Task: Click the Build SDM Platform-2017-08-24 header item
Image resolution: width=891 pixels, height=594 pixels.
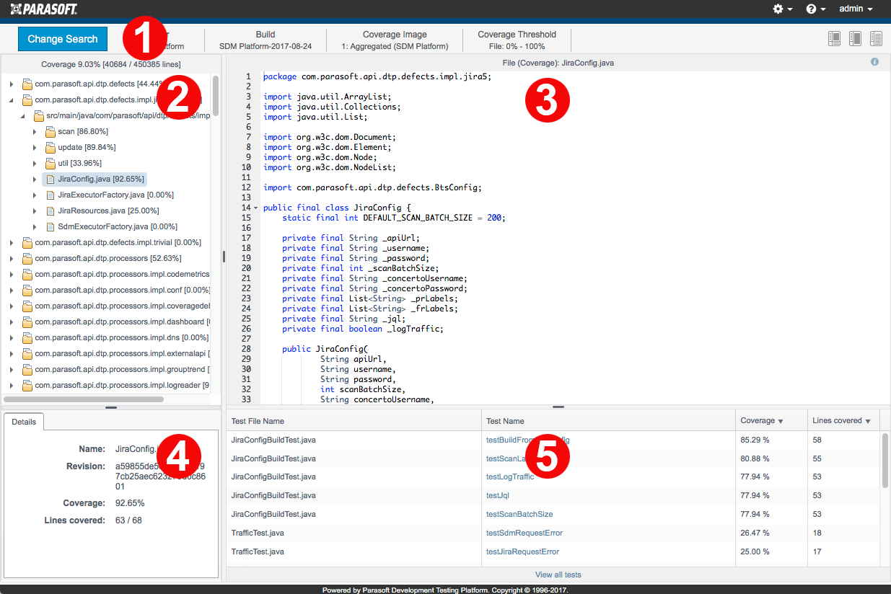Action: 265,40
